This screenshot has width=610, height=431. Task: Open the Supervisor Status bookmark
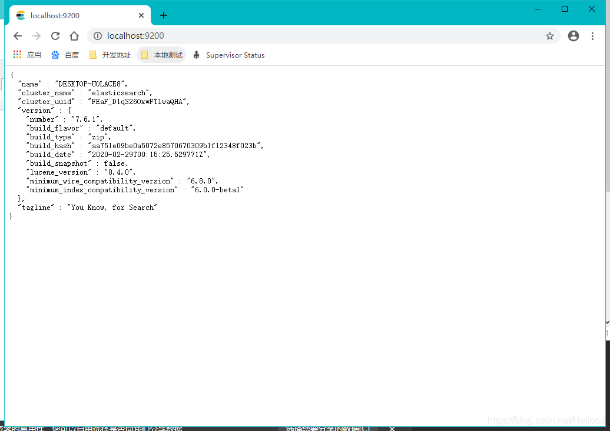229,55
